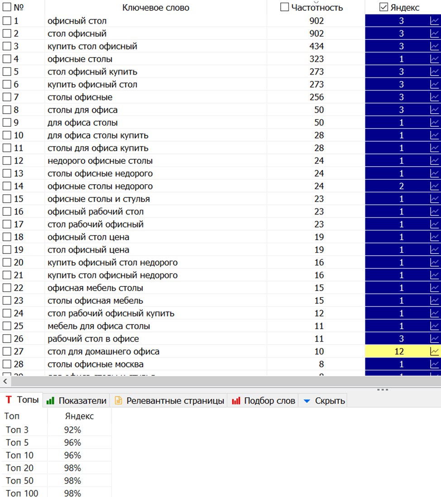Image resolution: width=441 pixels, height=497 pixels.
Task: Click frequency value 434
Action: point(316,46)
